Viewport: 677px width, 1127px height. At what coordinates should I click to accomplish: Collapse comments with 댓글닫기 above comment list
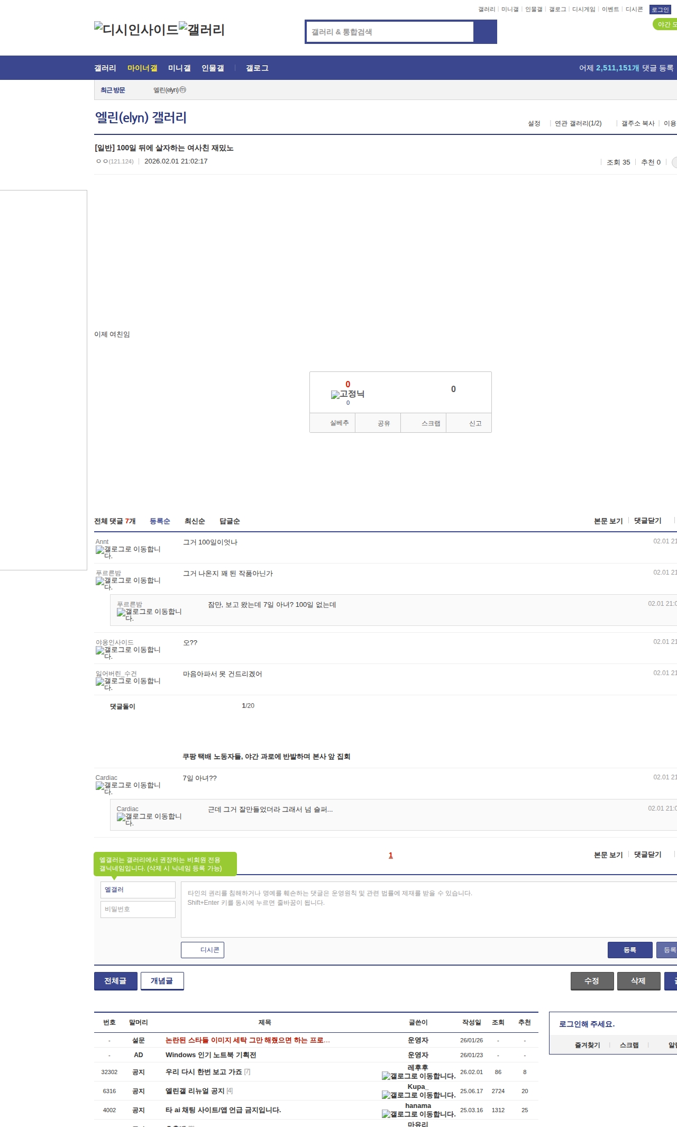coord(647,521)
